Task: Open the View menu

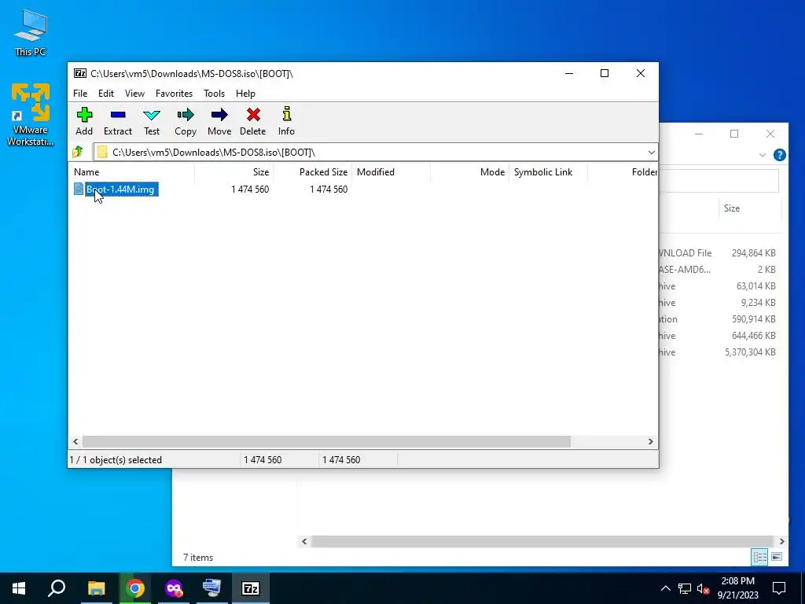Action: [x=134, y=94]
